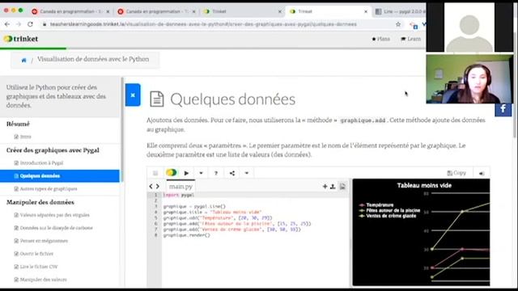Click code line 1 import pygal
The height and width of the screenshot is (291, 518).
click(x=178, y=195)
